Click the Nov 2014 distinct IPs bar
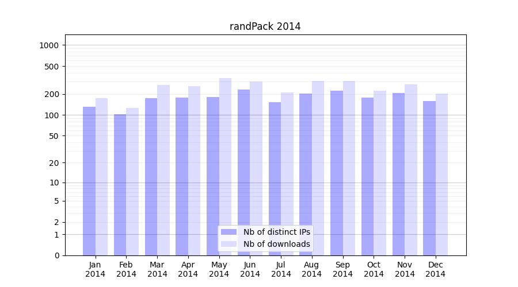The height and width of the screenshot is (287, 518). (x=398, y=174)
